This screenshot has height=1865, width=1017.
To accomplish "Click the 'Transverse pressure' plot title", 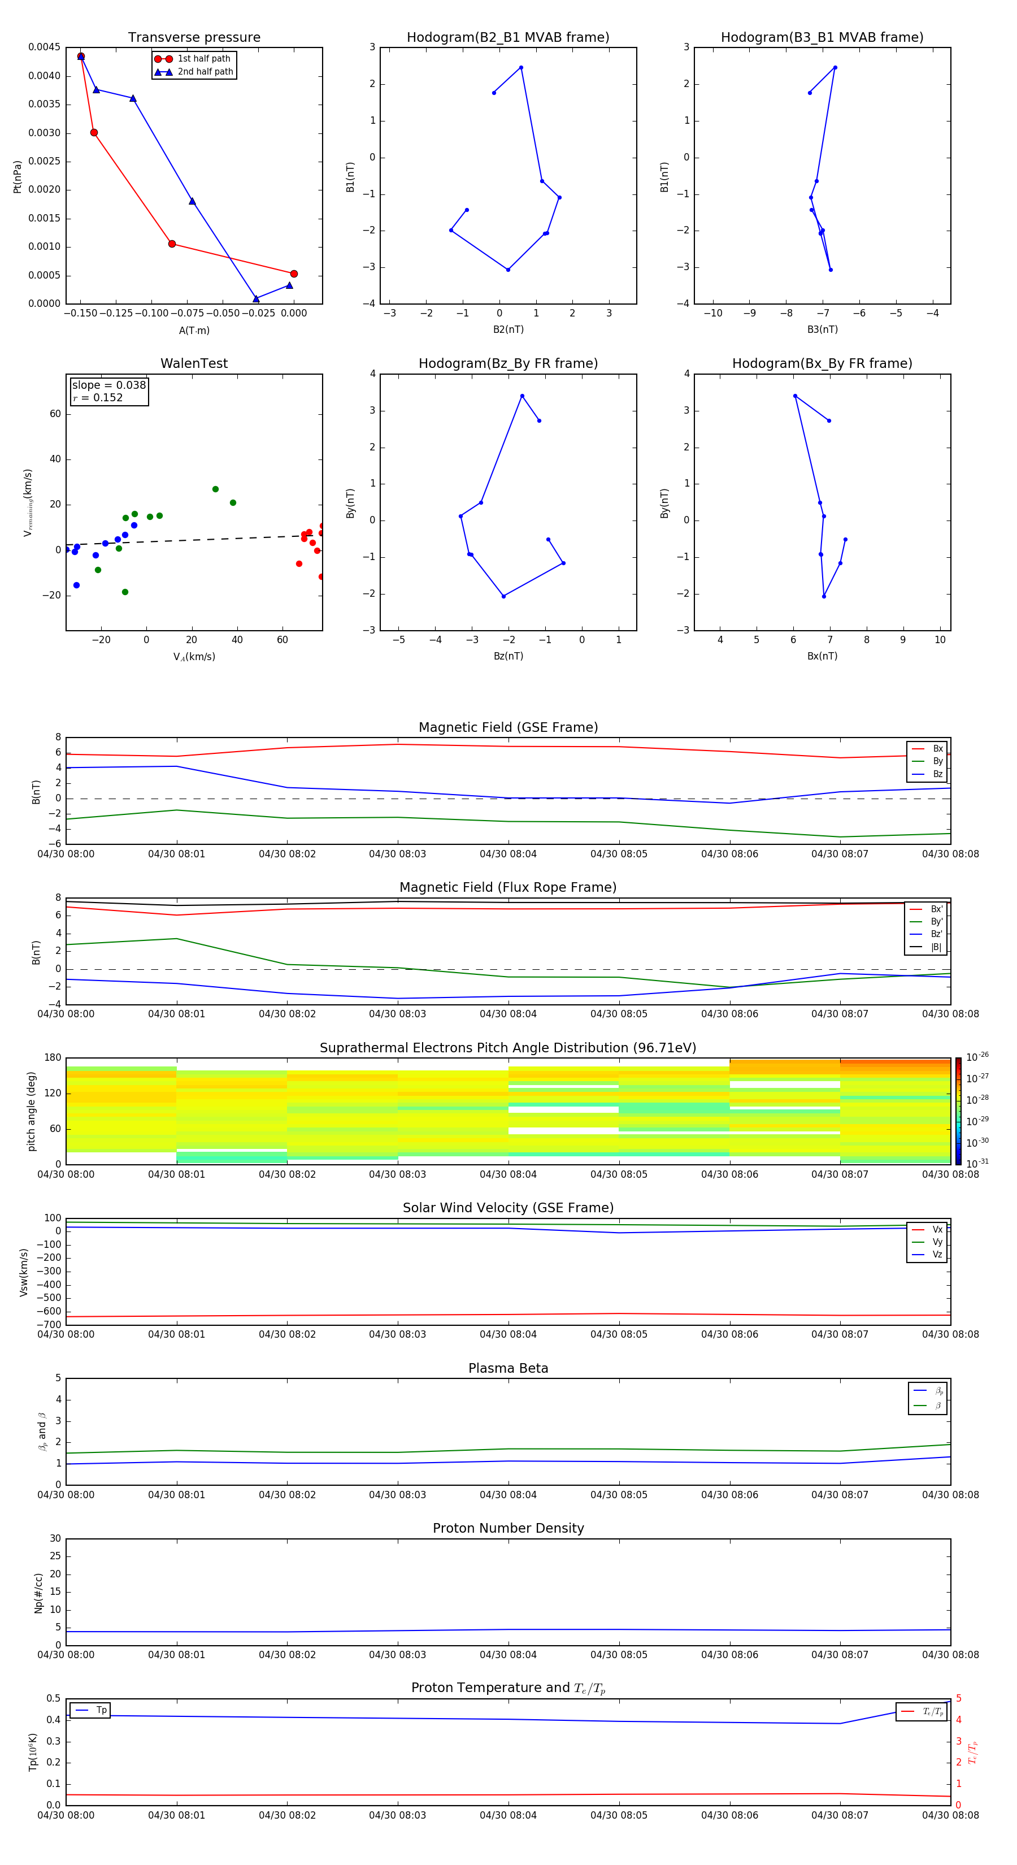I will pos(194,38).
